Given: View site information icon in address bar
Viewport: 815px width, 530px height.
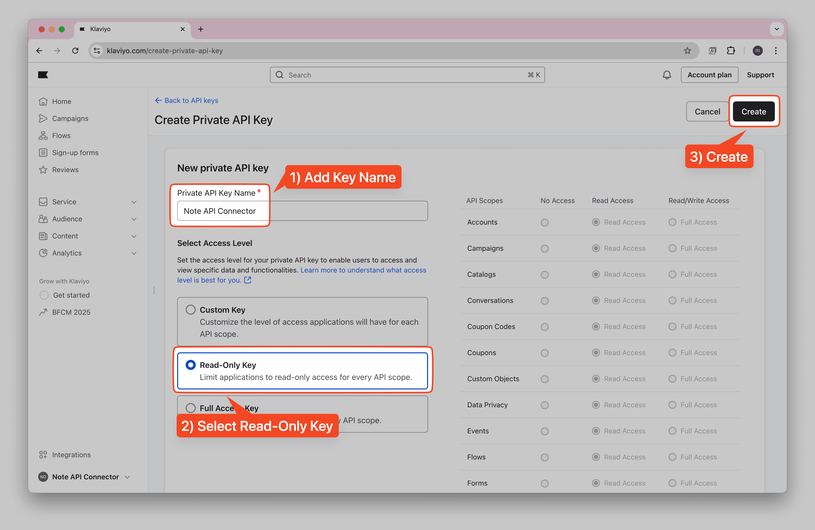Looking at the screenshot, I should click(x=97, y=51).
